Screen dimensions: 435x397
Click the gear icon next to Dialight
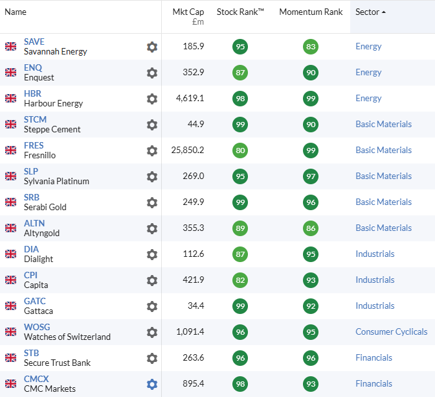coord(152,254)
